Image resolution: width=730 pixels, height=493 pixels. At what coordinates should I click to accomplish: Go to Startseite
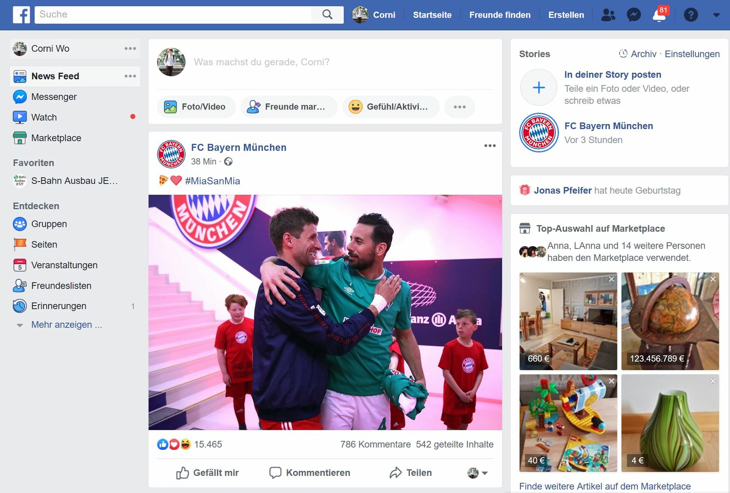[x=432, y=15]
